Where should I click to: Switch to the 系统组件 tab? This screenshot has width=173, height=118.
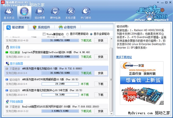coord(42,27)
